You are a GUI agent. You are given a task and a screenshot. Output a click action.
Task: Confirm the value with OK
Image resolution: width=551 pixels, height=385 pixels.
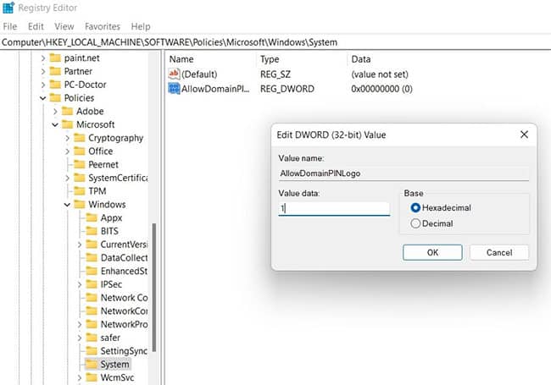(432, 252)
